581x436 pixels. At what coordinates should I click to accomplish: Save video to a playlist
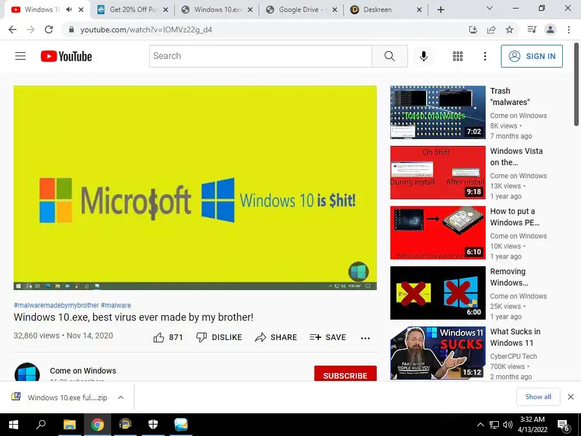pyautogui.click(x=327, y=337)
